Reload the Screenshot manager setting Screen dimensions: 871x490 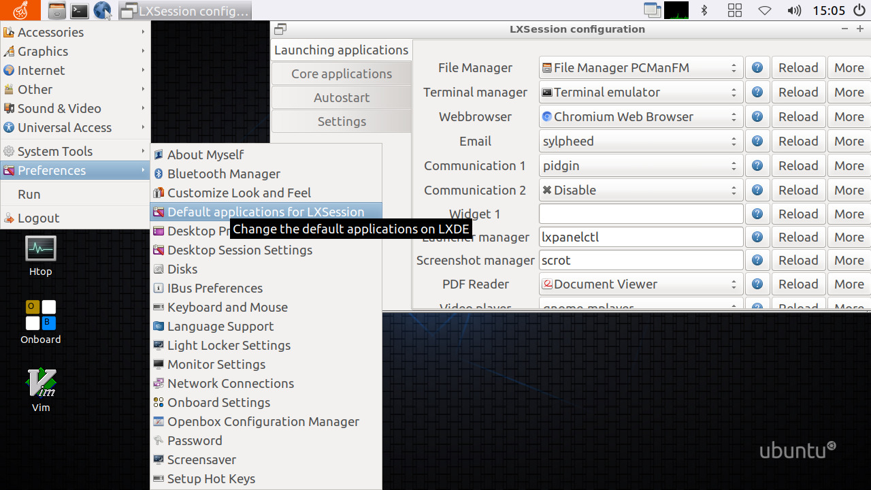[798, 261]
